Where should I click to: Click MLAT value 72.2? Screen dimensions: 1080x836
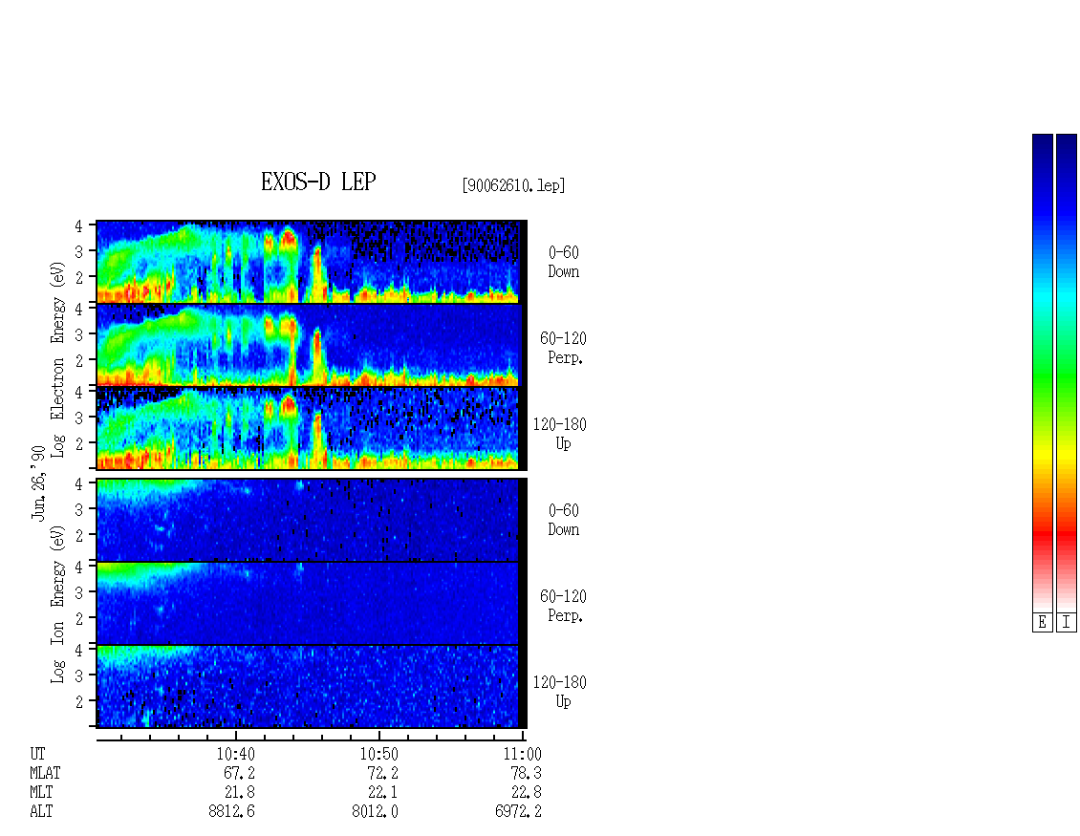(x=382, y=773)
